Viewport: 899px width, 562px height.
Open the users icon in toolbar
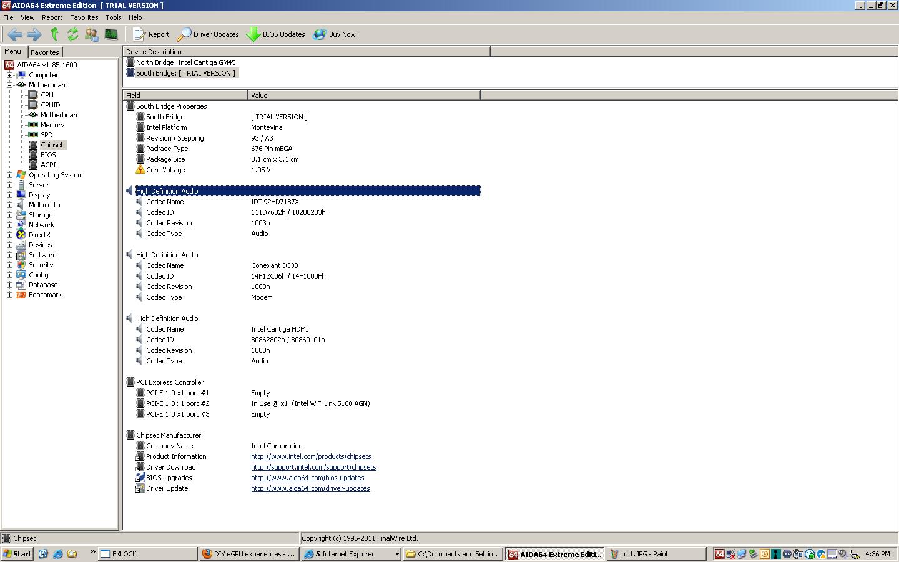click(x=92, y=34)
